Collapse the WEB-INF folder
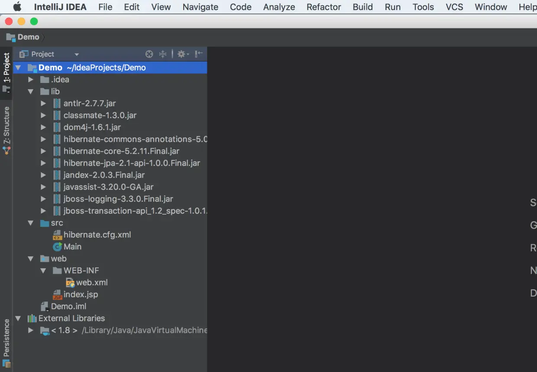 tap(43, 270)
